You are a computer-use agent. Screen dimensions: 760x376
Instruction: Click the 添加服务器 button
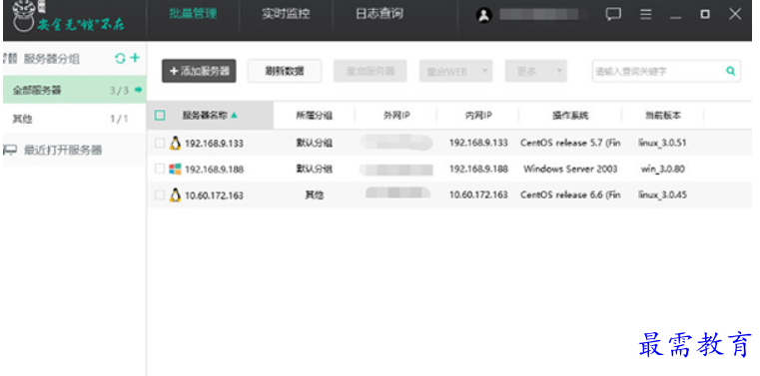coord(199,71)
